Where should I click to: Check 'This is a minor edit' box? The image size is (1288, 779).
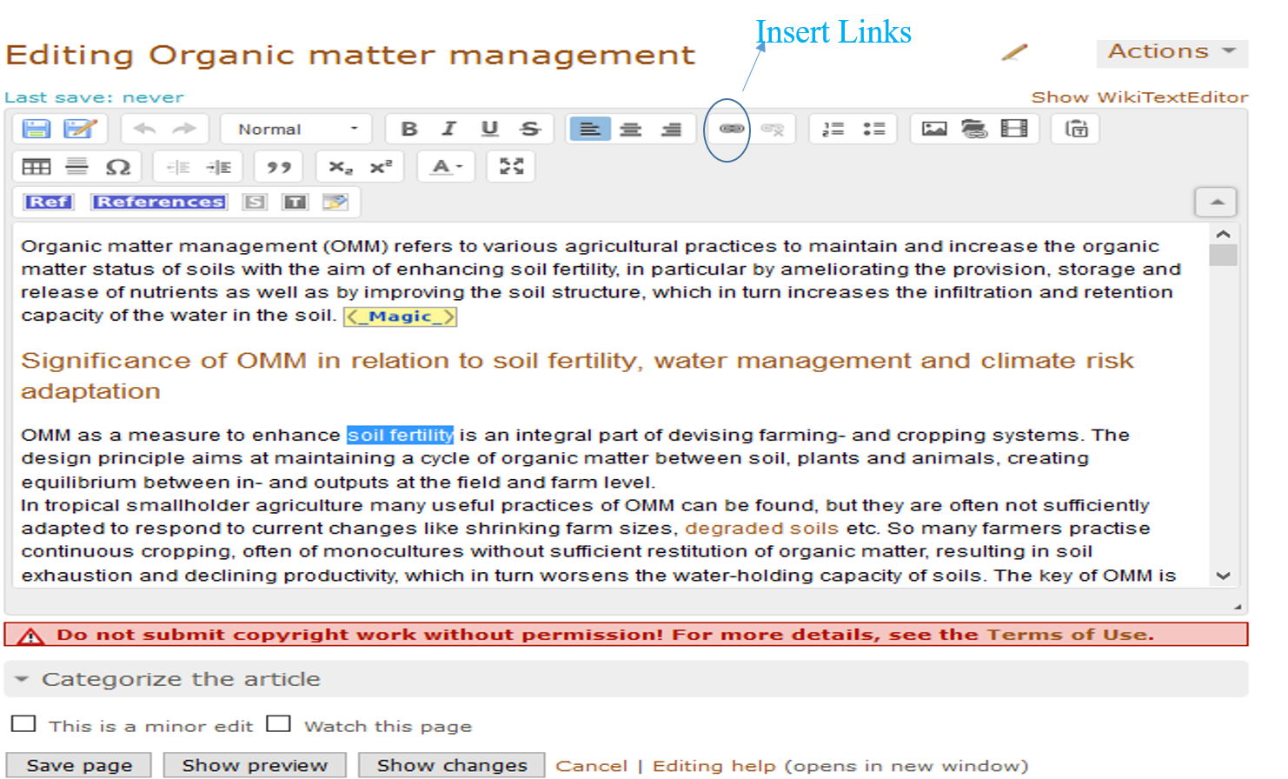tap(23, 724)
